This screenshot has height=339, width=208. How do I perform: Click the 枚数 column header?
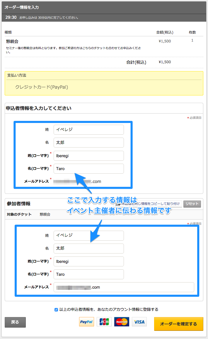(x=192, y=32)
